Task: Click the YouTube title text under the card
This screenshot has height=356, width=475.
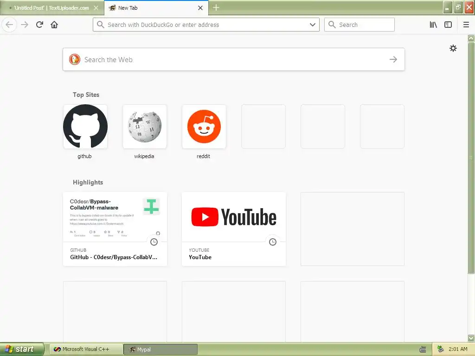Action: 200,257
